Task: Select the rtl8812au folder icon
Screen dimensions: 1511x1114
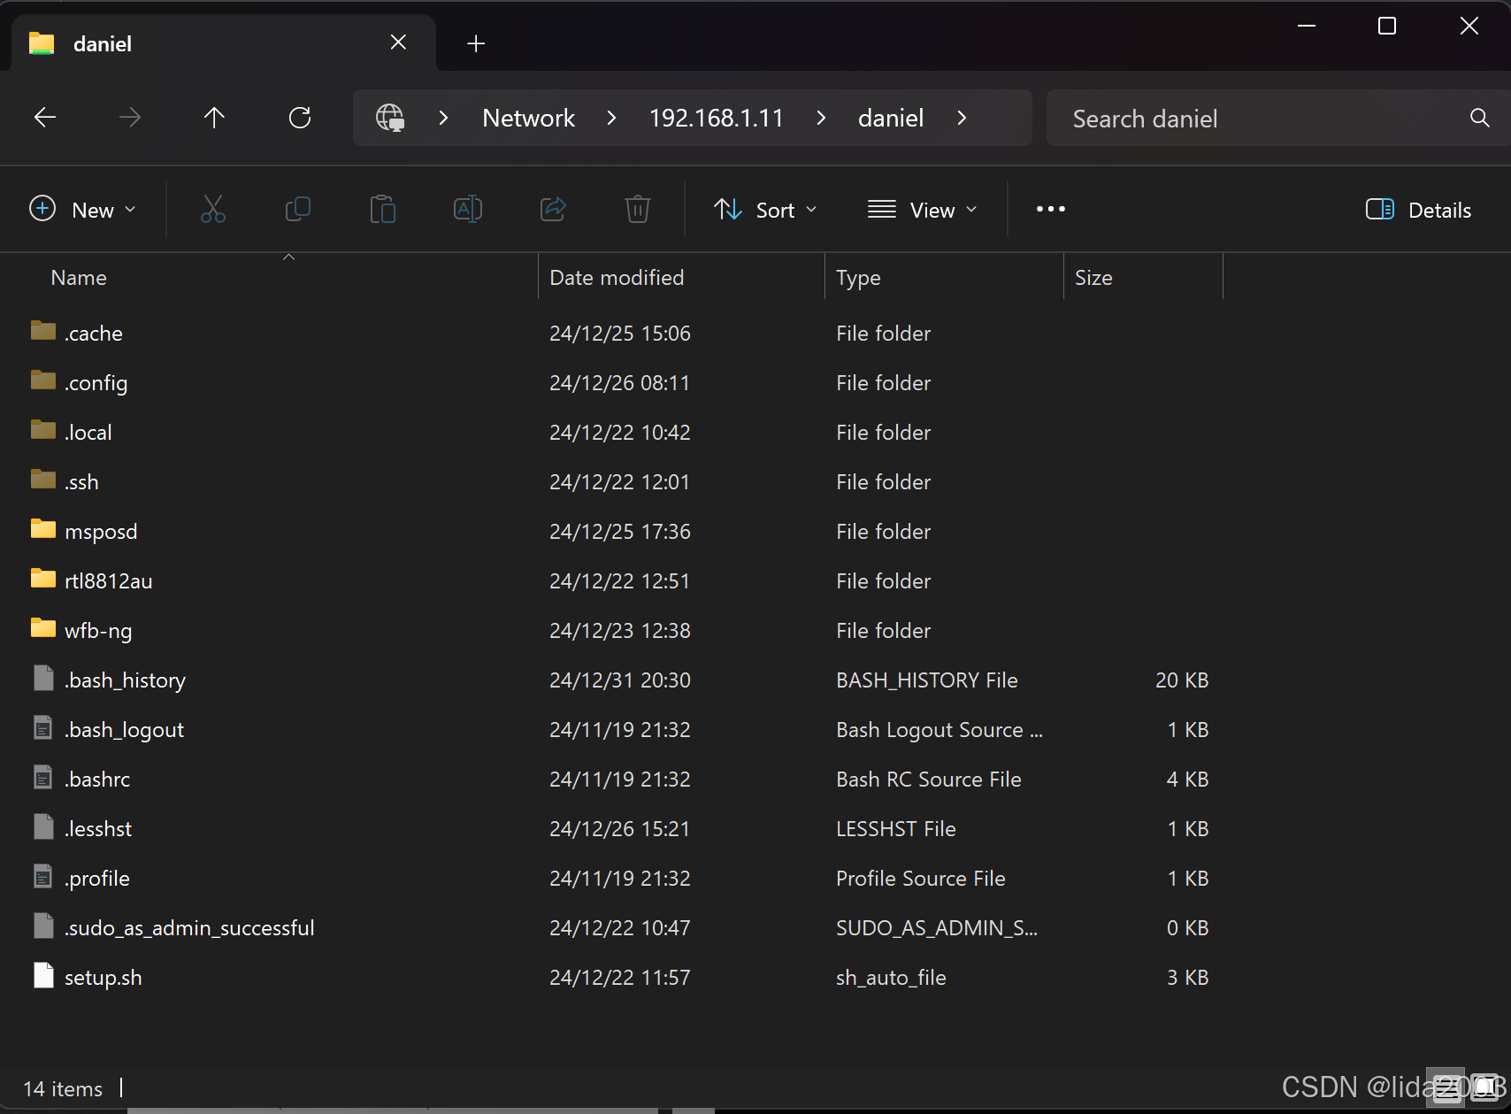Action: click(43, 579)
